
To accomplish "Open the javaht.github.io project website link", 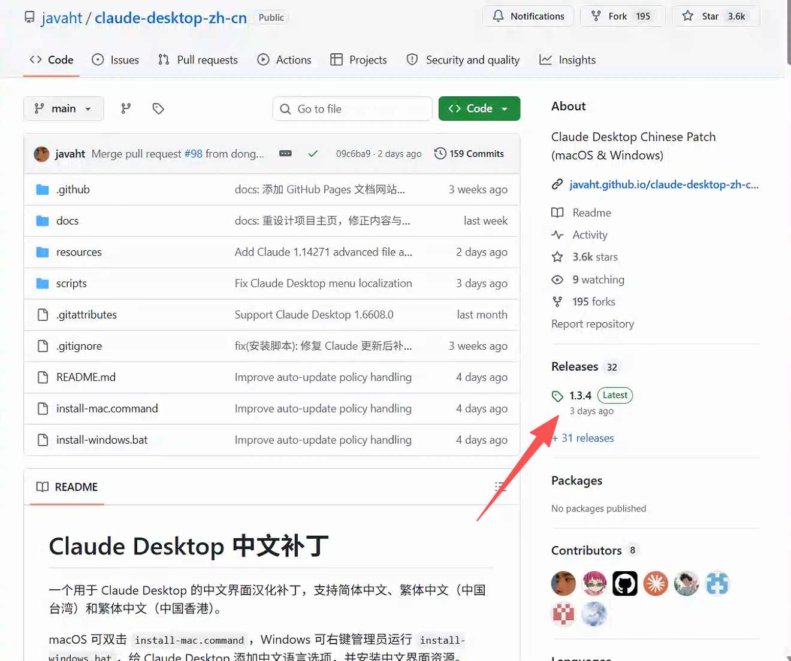I will click(664, 184).
